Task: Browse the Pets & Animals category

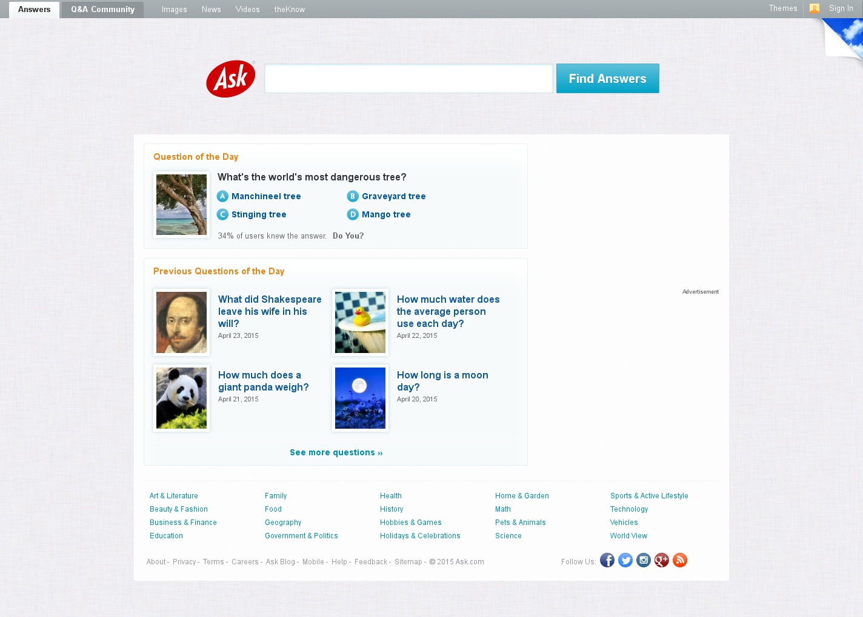Action: click(x=521, y=523)
